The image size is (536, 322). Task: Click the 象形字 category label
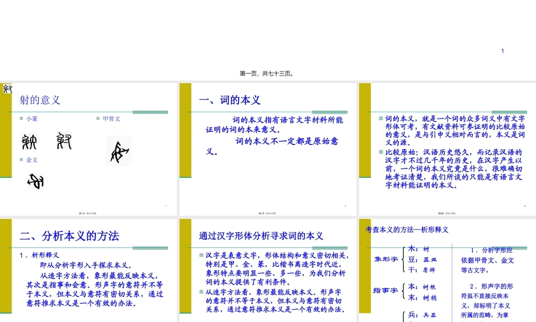pos(386,259)
